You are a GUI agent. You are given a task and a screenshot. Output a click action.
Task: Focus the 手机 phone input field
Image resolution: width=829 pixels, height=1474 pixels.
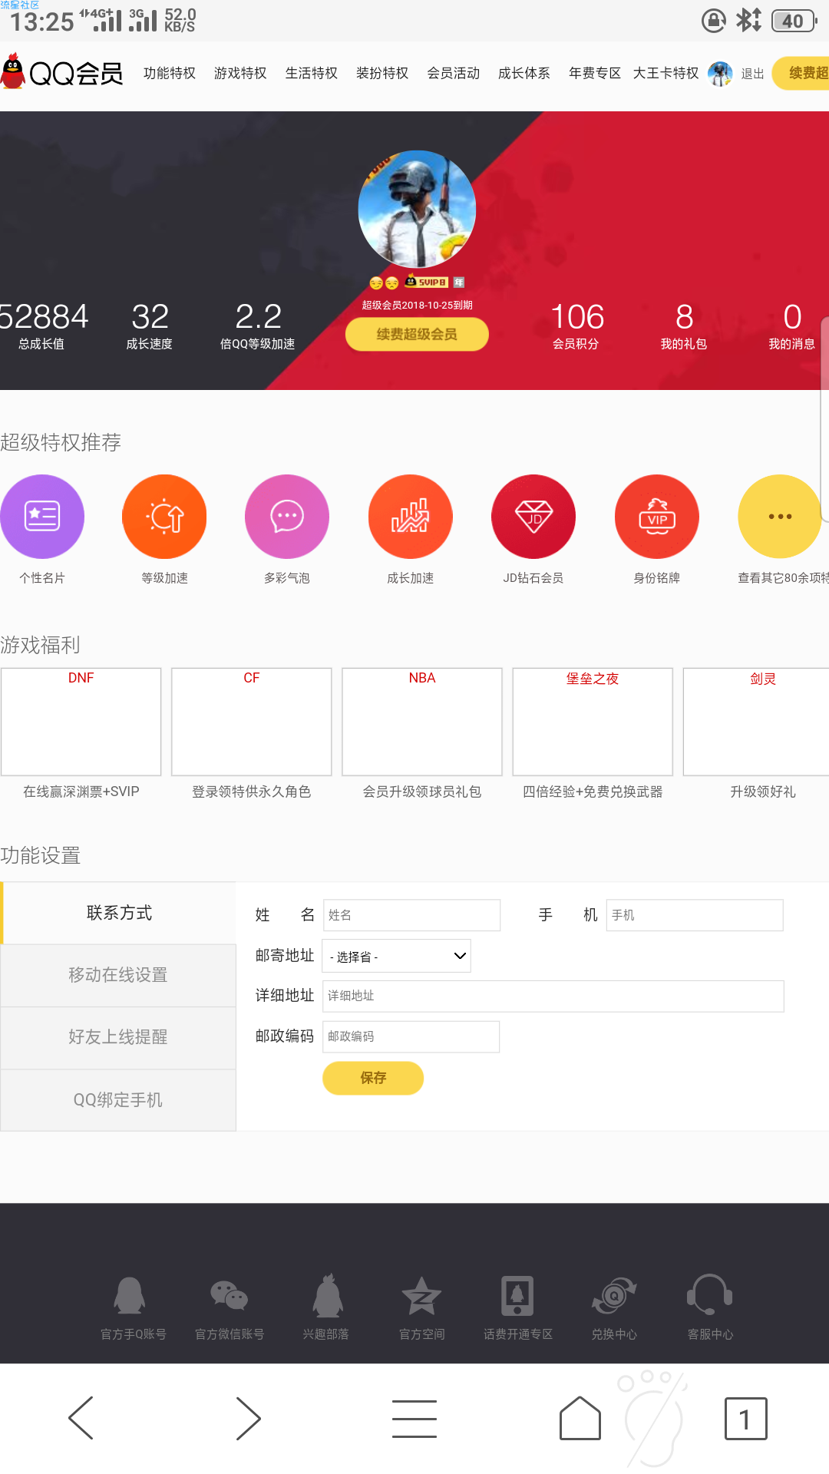click(x=695, y=915)
